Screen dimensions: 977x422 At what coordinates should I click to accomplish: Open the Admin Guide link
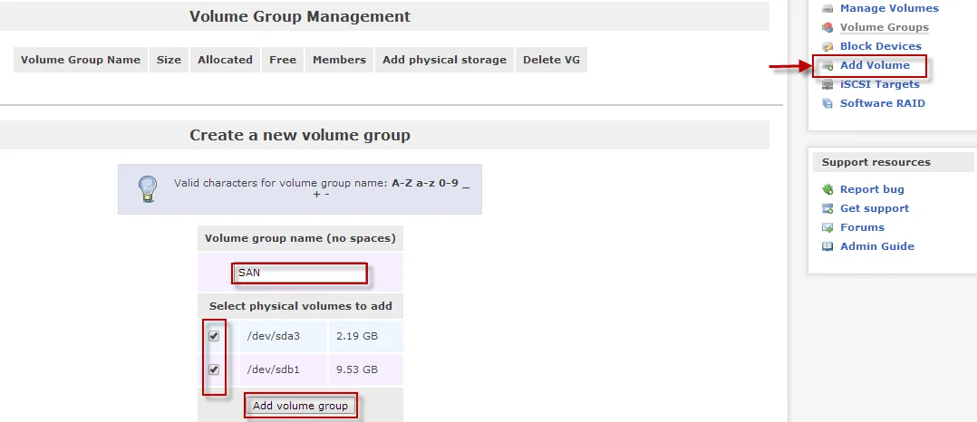(x=876, y=246)
